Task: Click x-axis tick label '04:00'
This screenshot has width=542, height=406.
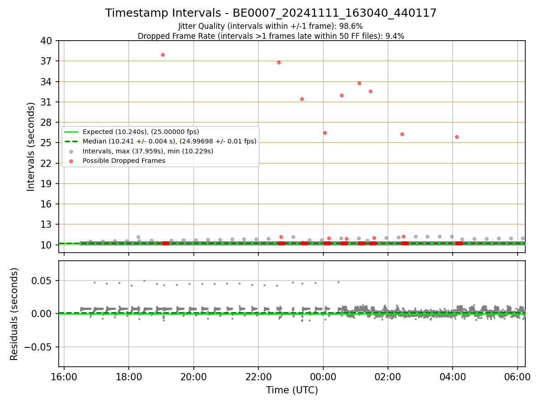Action: coord(453,377)
